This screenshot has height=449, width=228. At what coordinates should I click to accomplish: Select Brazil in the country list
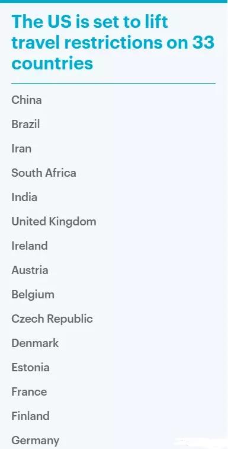[x=25, y=125]
